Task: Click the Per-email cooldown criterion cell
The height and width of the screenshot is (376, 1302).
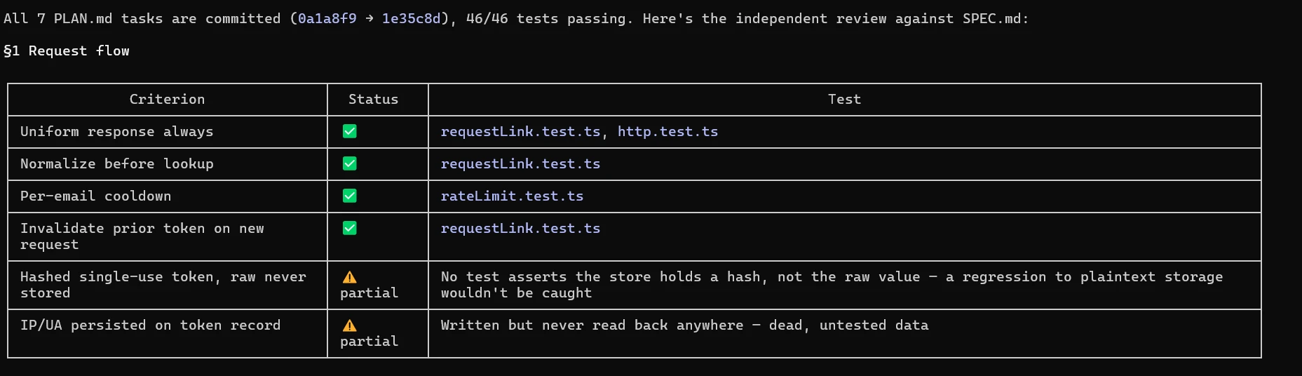Action: [167, 196]
